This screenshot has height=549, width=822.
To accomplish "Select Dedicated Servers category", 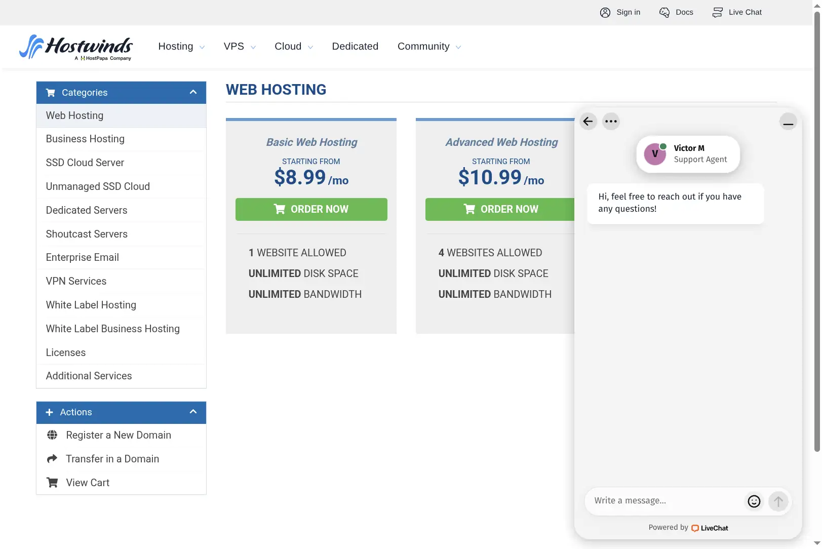I will [121, 210].
